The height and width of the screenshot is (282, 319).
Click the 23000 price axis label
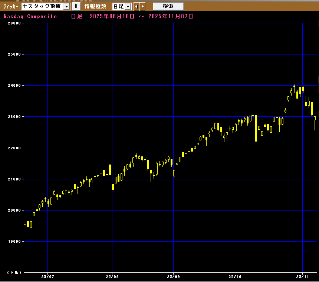[x=14, y=116]
